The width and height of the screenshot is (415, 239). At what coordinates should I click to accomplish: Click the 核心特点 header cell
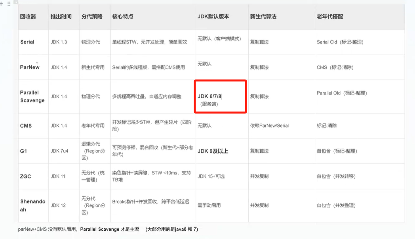[x=123, y=17]
